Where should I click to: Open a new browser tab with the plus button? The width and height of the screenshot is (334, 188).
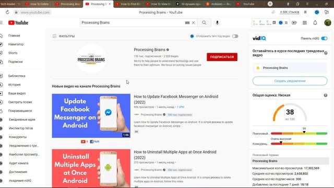[270, 4]
